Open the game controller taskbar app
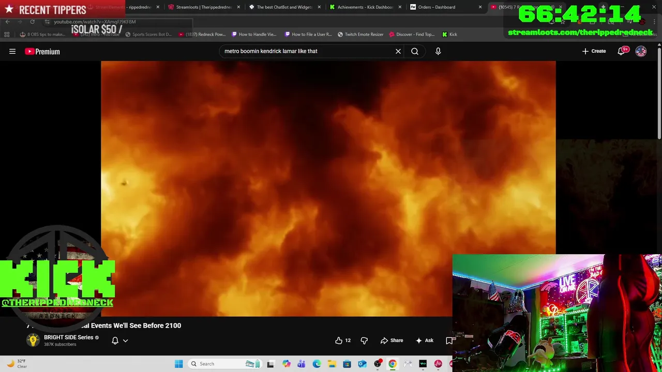Viewport: 662px width, 372px height. point(408,364)
